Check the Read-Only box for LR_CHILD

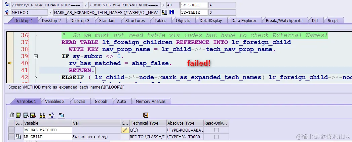click(216, 137)
